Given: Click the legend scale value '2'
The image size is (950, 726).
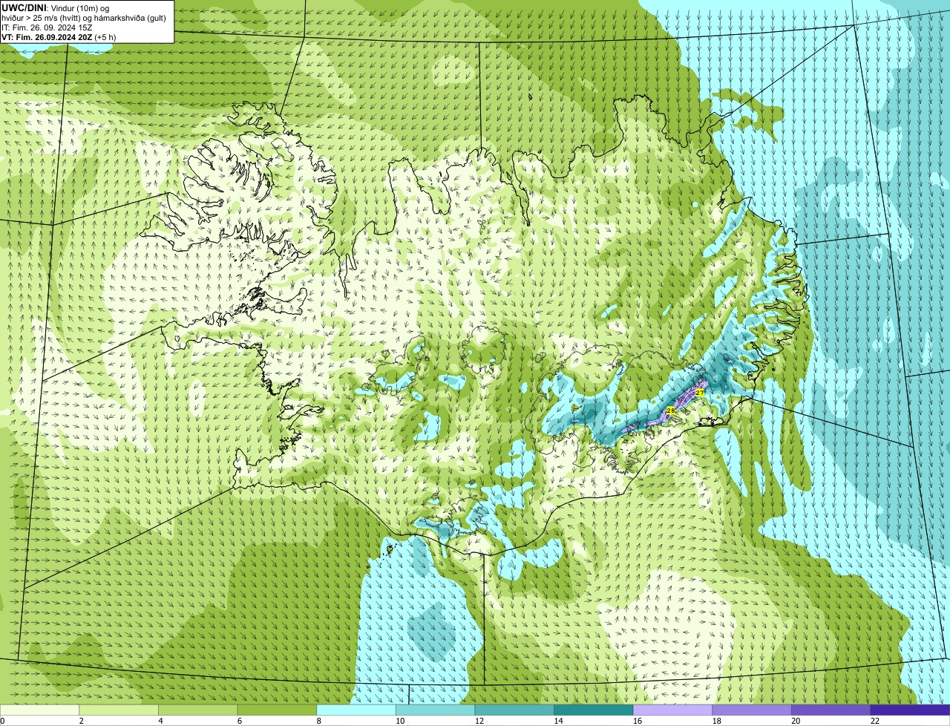Looking at the screenshot, I should (x=81, y=721).
